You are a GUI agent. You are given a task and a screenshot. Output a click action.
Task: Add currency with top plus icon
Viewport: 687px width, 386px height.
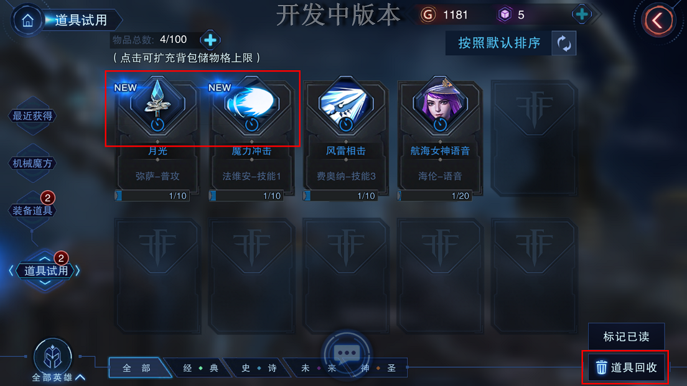582,14
